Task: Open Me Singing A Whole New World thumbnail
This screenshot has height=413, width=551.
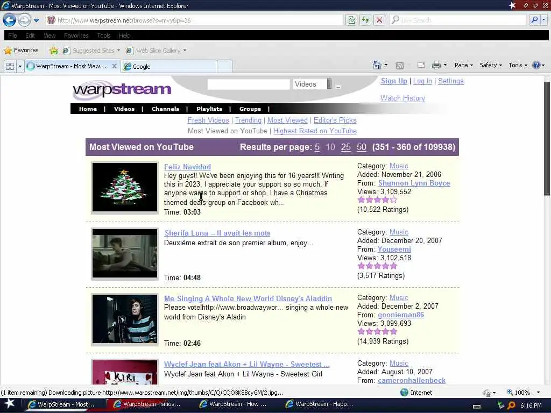Action: point(125,319)
